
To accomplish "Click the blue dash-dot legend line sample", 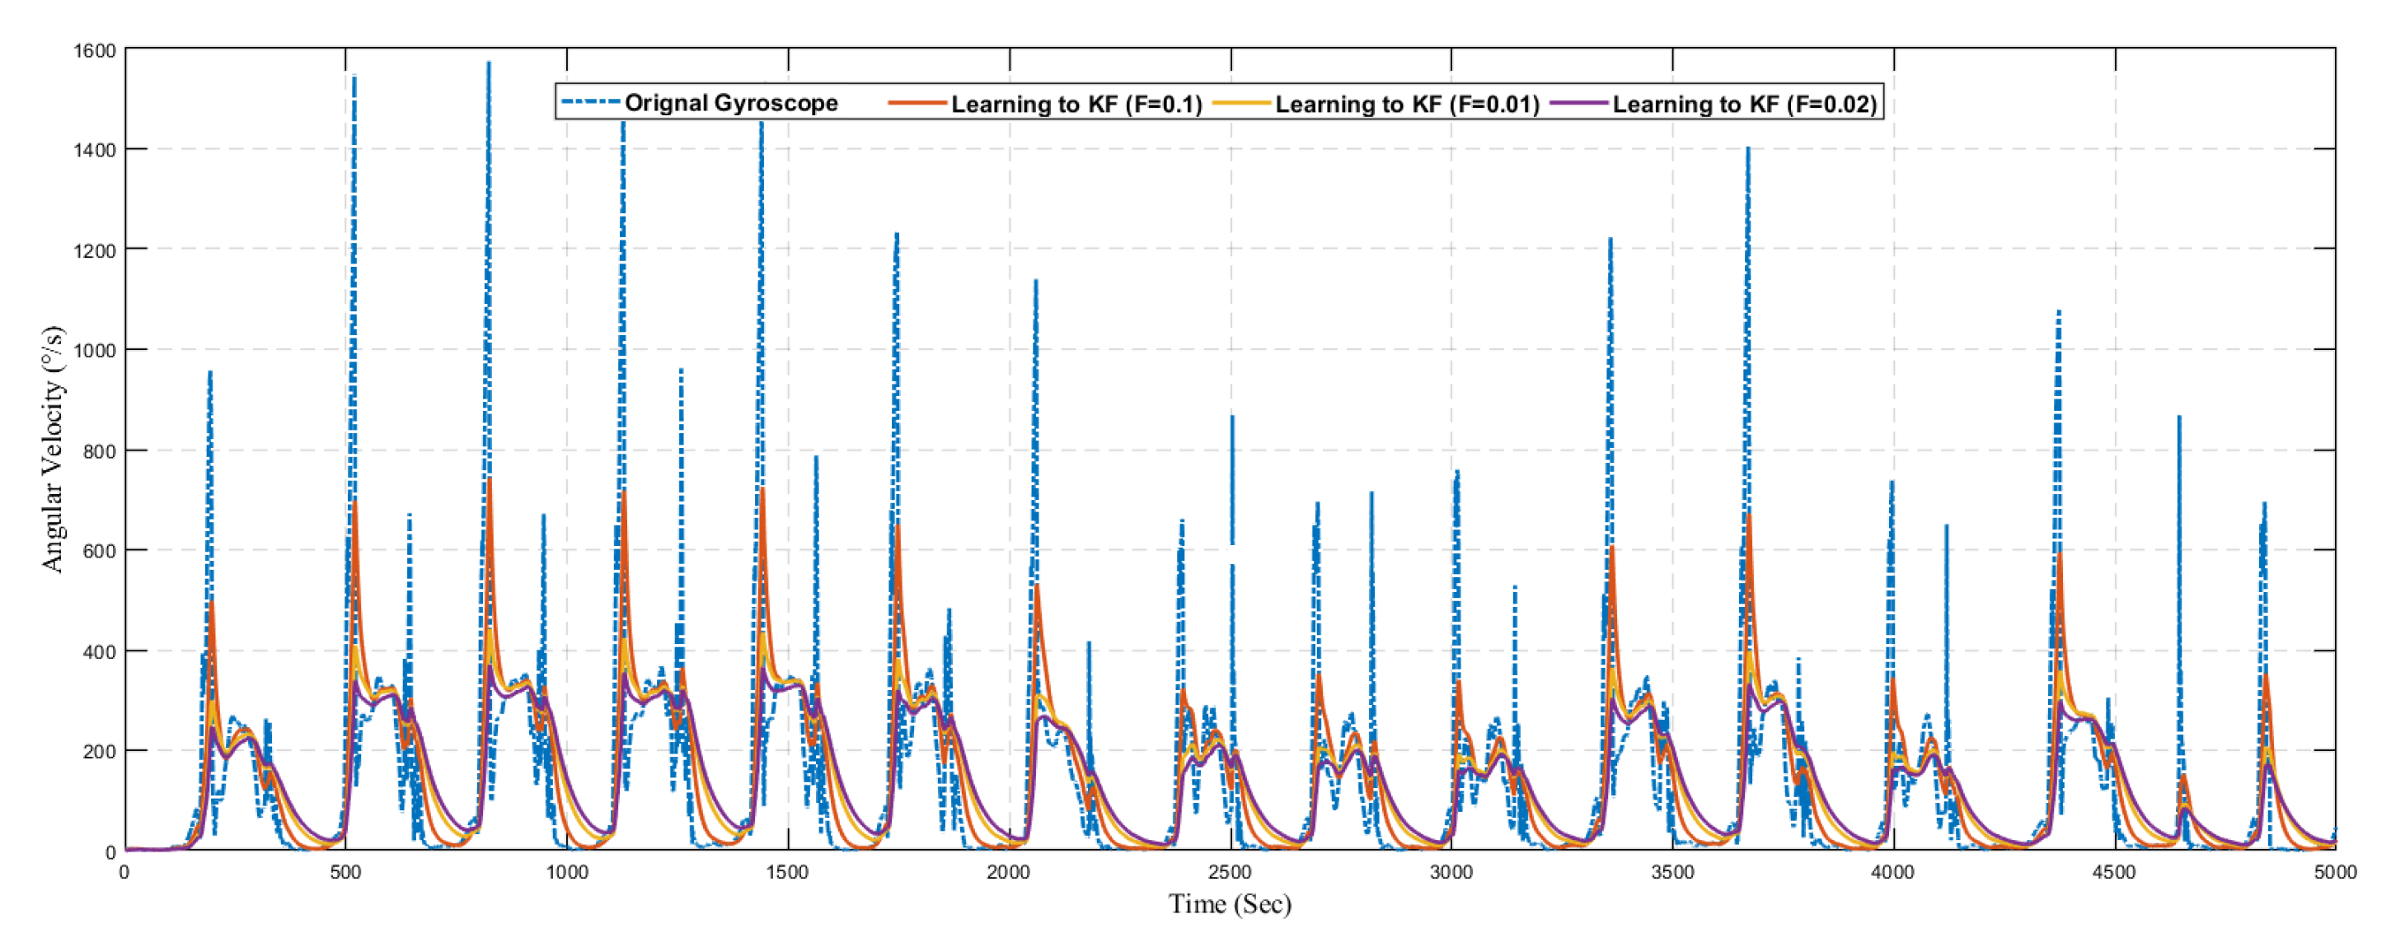I will pyautogui.click(x=590, y=102).
